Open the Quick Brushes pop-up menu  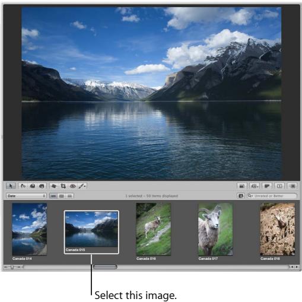[x=82, y=186]
